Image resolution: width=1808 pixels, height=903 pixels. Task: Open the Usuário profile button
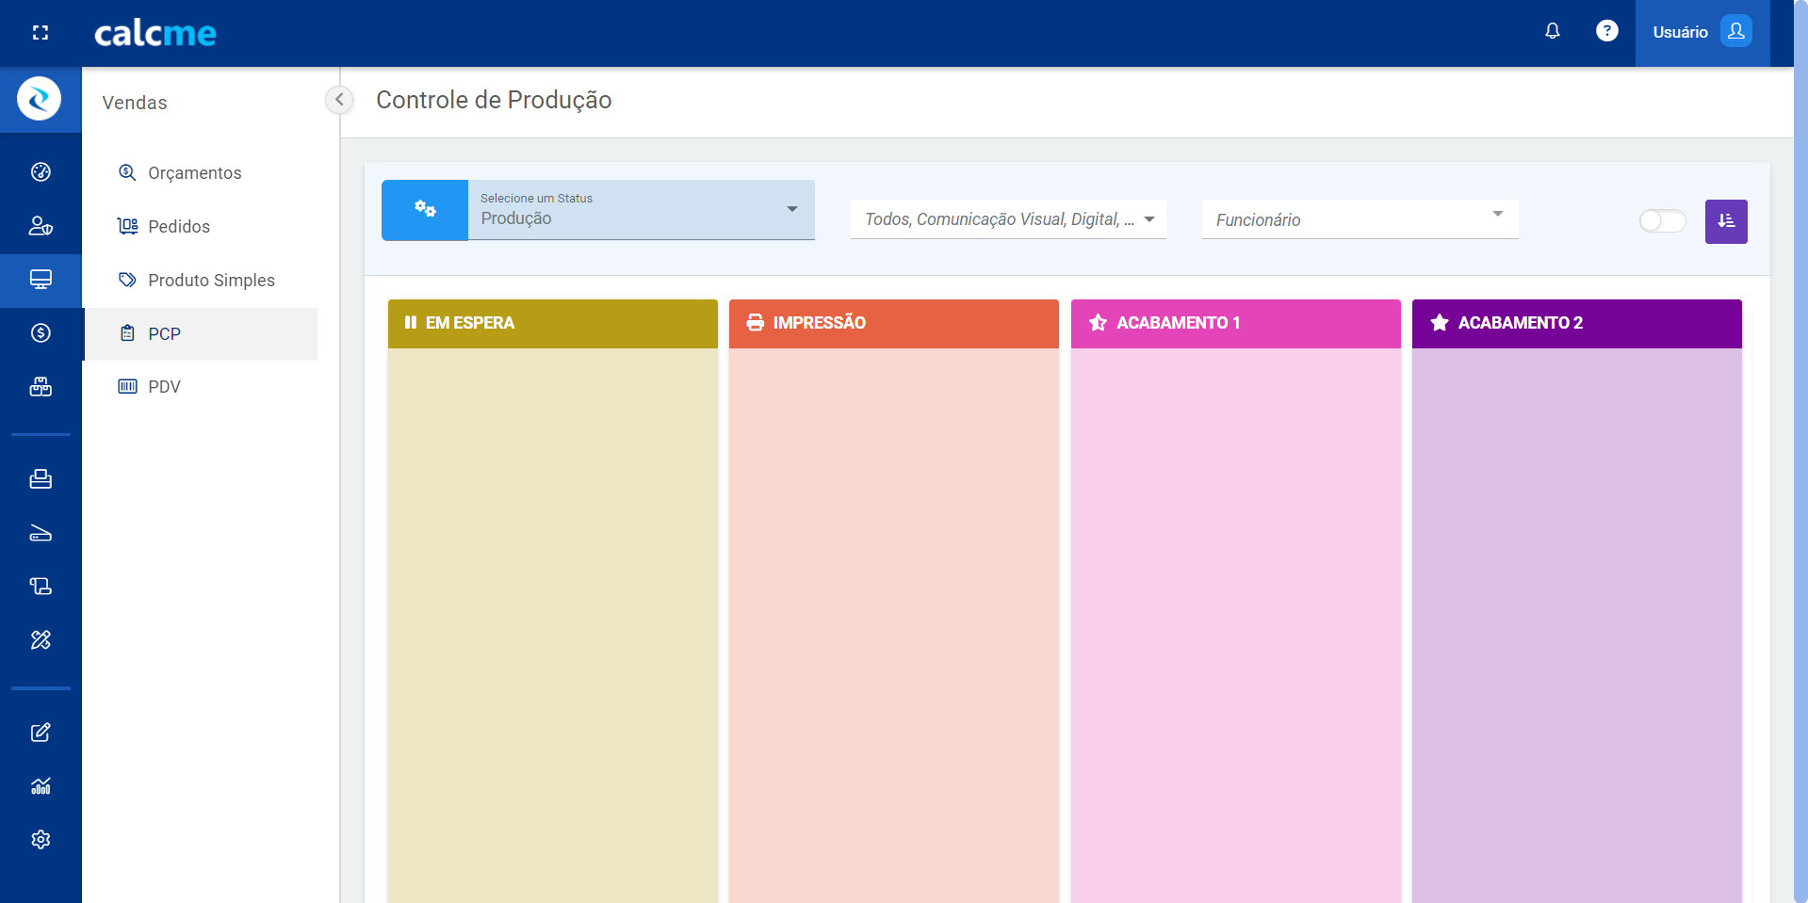coord(1702,33)
